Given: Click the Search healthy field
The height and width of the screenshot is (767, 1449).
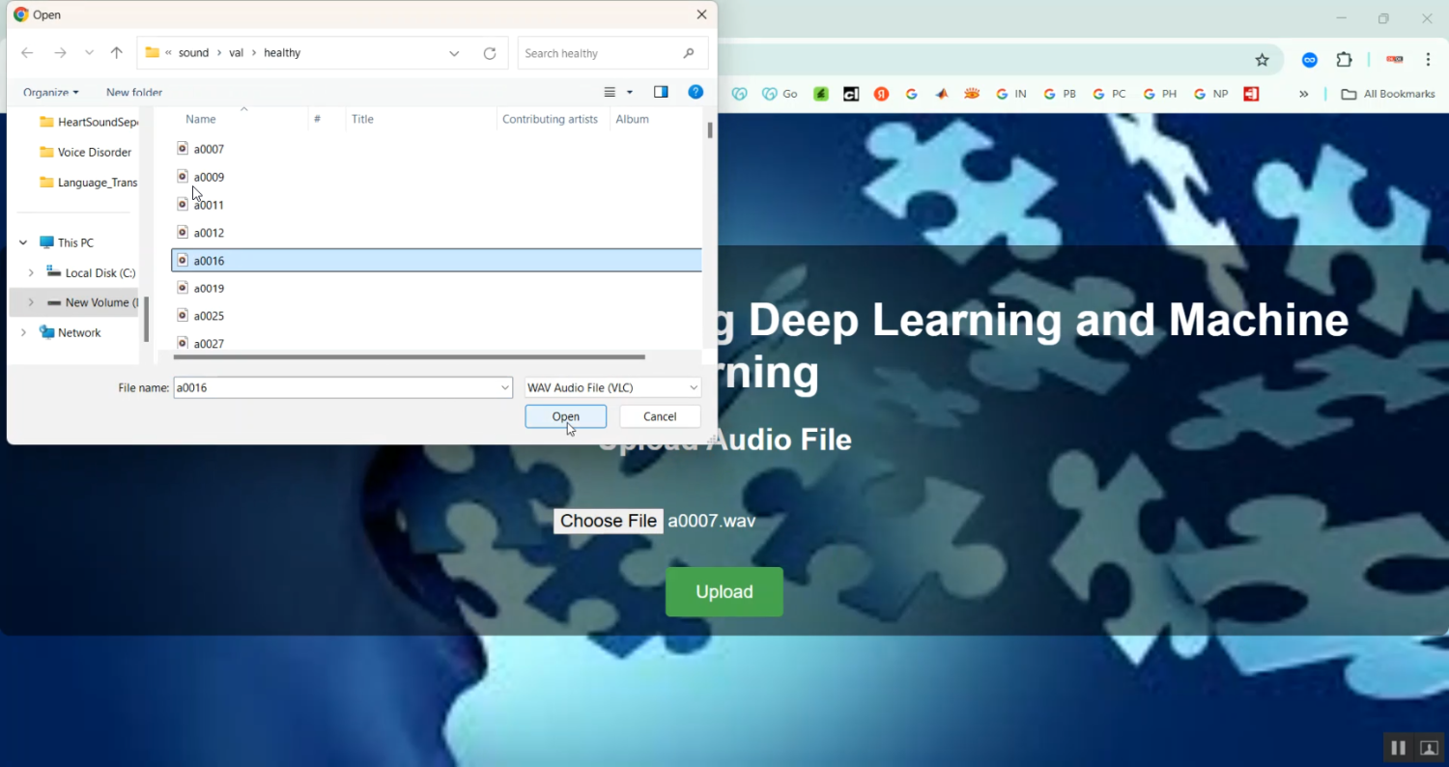Looking at the screenshot, I should pos(599,53).
